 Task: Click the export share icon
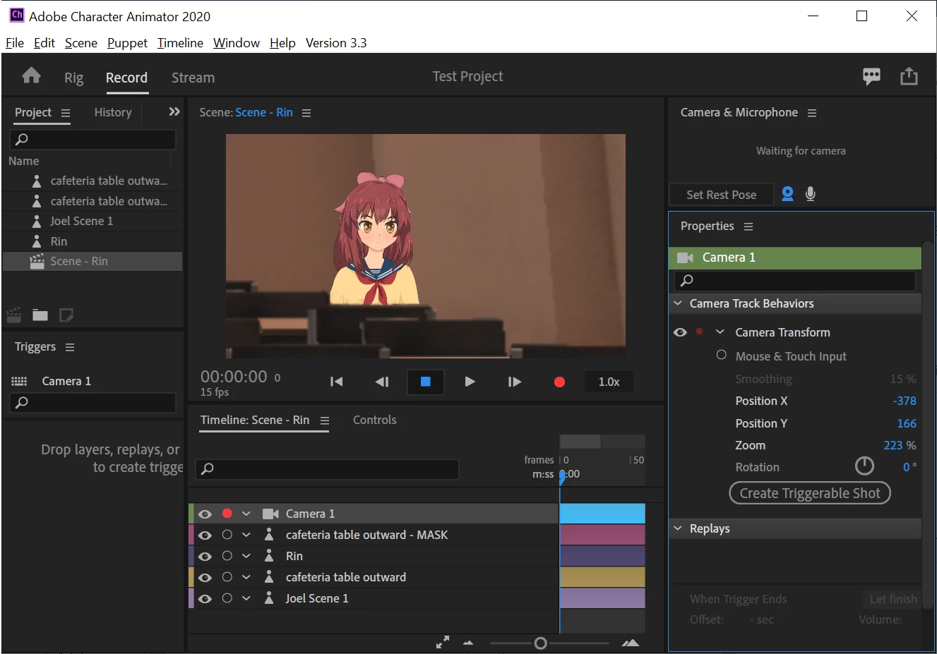coord(909,76)
